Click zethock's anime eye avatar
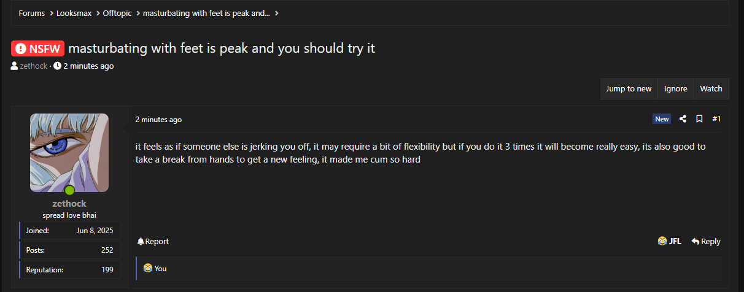Viewport: 744px width, 292px height. 69,152
